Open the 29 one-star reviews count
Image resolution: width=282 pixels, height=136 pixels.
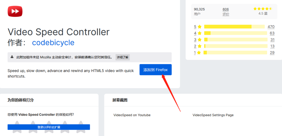click(272, 53)
